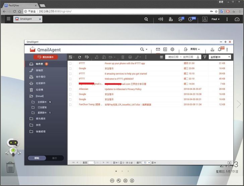Viewport: 244px width, 186px height.
Task: Tick checkbox for Google mail dated 23:09
Action: tap(70, 68)
